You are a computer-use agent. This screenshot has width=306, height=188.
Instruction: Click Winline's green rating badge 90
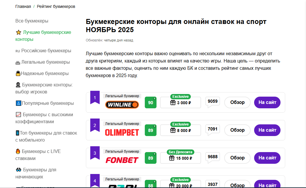click(x=151, y=102)
